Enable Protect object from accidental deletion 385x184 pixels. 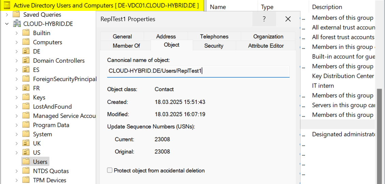[x=110, y=170]
